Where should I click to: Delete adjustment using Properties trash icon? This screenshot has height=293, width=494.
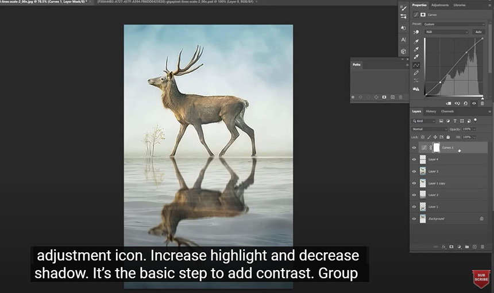(x=482, y=103)
